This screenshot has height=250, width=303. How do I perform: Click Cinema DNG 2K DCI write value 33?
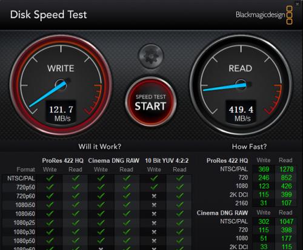[264, 247]
